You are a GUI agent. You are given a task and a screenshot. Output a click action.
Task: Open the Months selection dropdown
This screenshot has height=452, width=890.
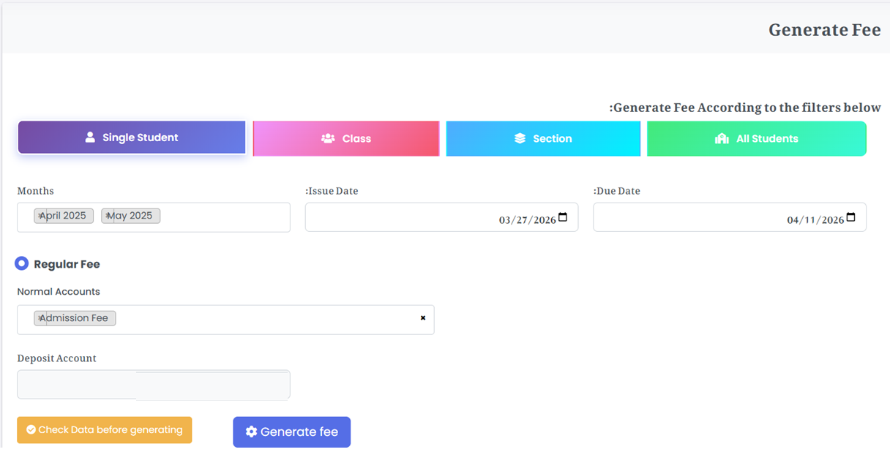[x=220, y=217]
